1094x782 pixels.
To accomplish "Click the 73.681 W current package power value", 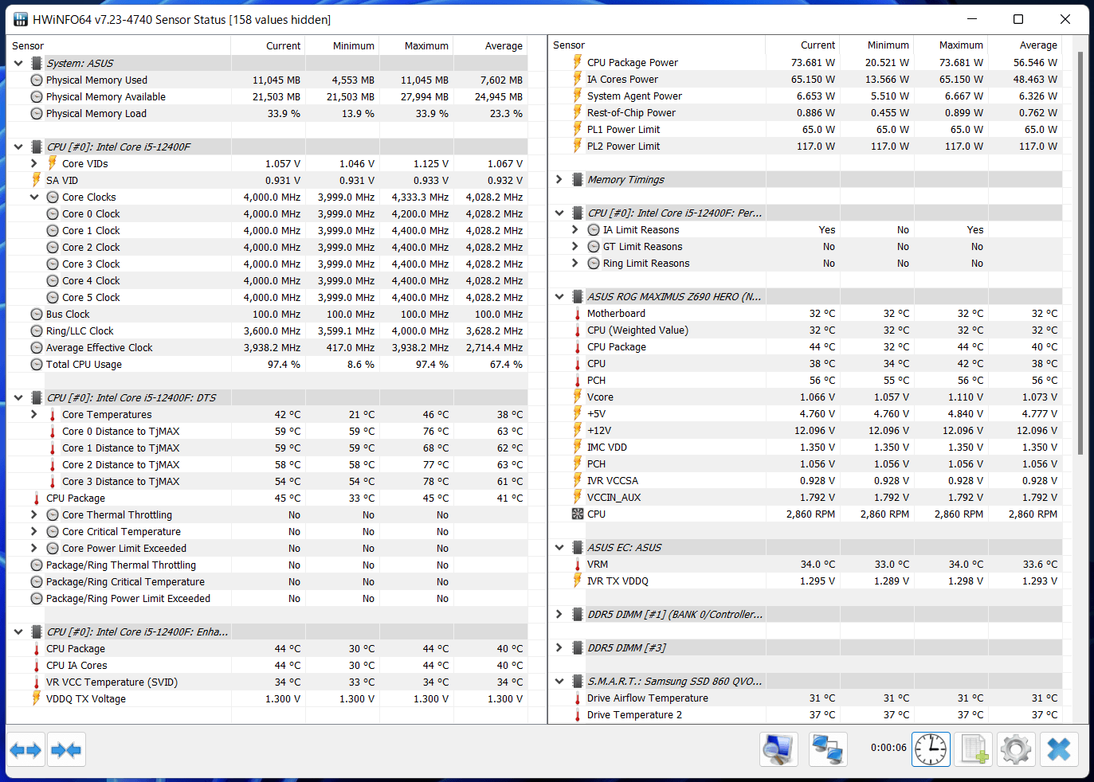I will pos(813,63).
